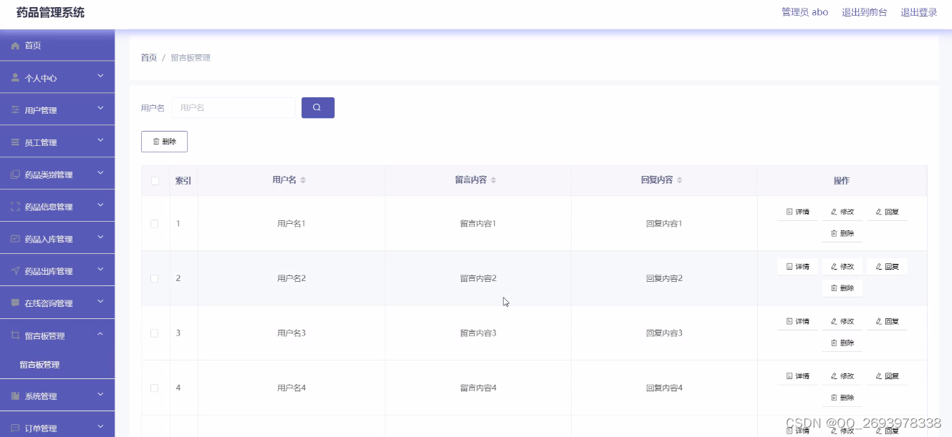Expand the 系统管理 menu chevron
Image resolution: width=952 pixels, height=437 pixels.
click(x=102, y=394)
